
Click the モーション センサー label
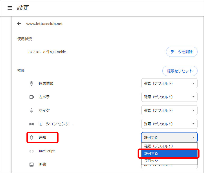55,124
